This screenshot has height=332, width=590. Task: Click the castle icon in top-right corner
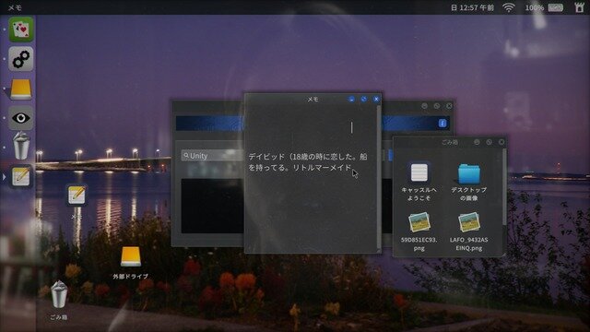[580, 7]
